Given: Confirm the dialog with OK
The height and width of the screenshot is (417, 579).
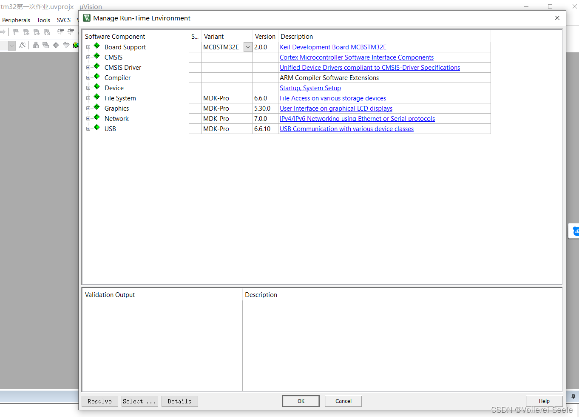Looking at the screenshot, I should pos(301,401).
